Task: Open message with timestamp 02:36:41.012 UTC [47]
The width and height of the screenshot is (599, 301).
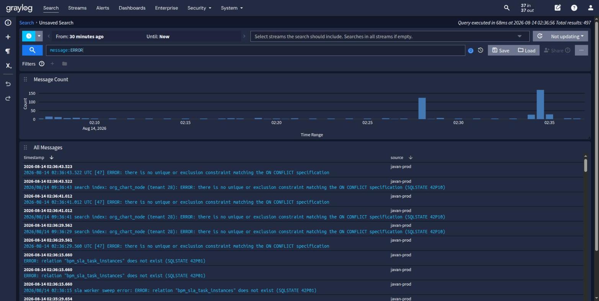Action: [x=303, y=199]
